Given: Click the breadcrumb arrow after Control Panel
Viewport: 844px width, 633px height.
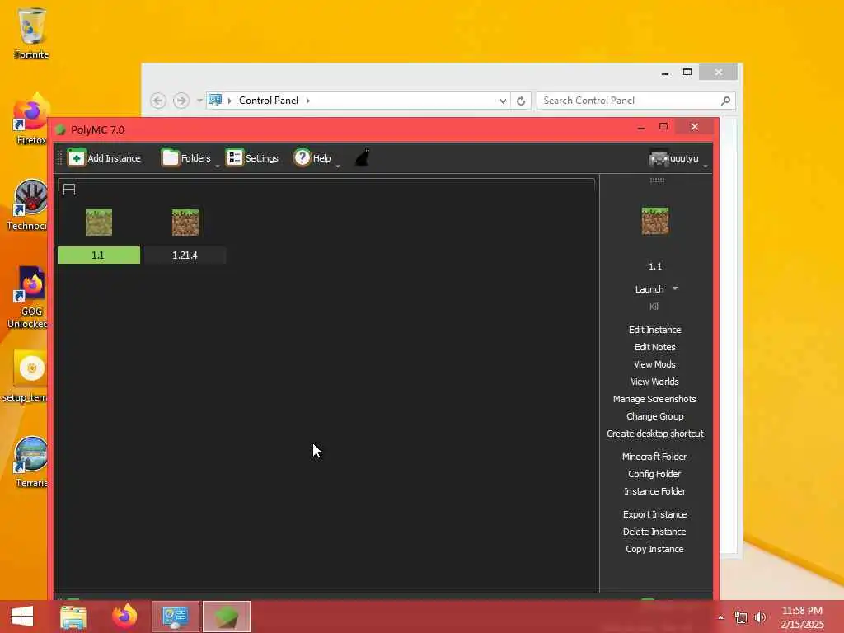Looking at the screenshot, I should coord(308,101).
